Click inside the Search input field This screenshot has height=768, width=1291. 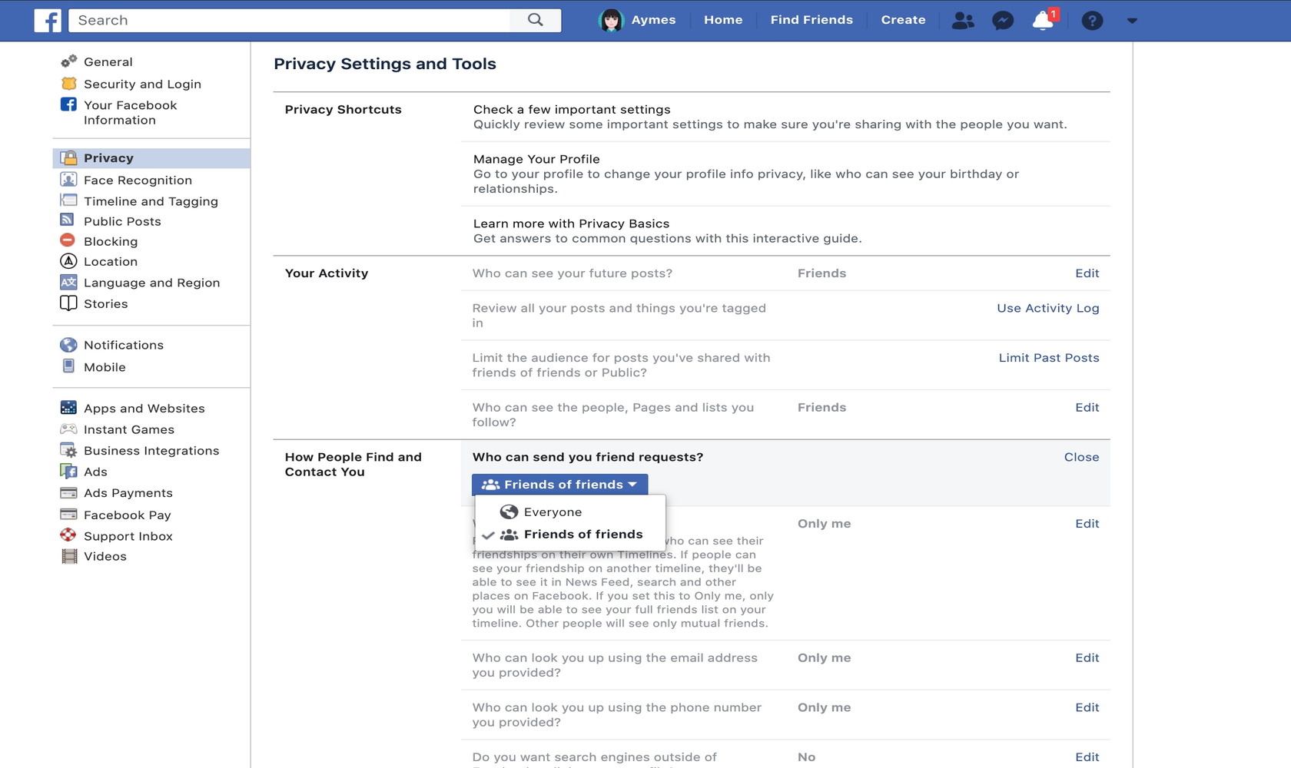(x=292, y=20)
